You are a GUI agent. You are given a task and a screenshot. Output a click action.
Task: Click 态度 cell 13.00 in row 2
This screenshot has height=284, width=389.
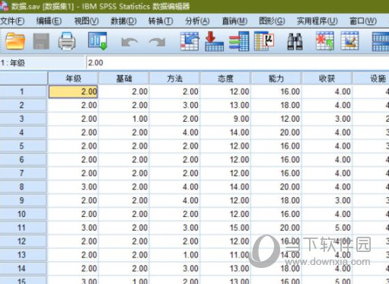click(225, 105)
